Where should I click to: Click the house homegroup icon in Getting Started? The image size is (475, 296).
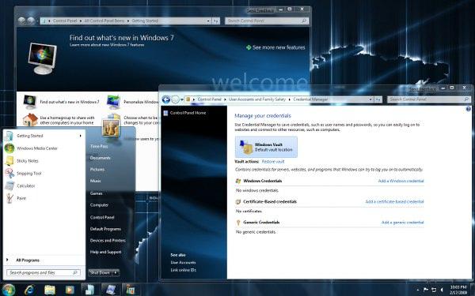pyautogui.click(x=30, y=120)
